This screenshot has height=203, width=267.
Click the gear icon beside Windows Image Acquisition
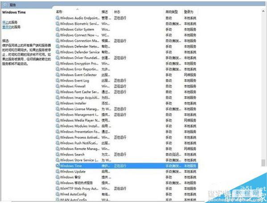coord(58,98)
